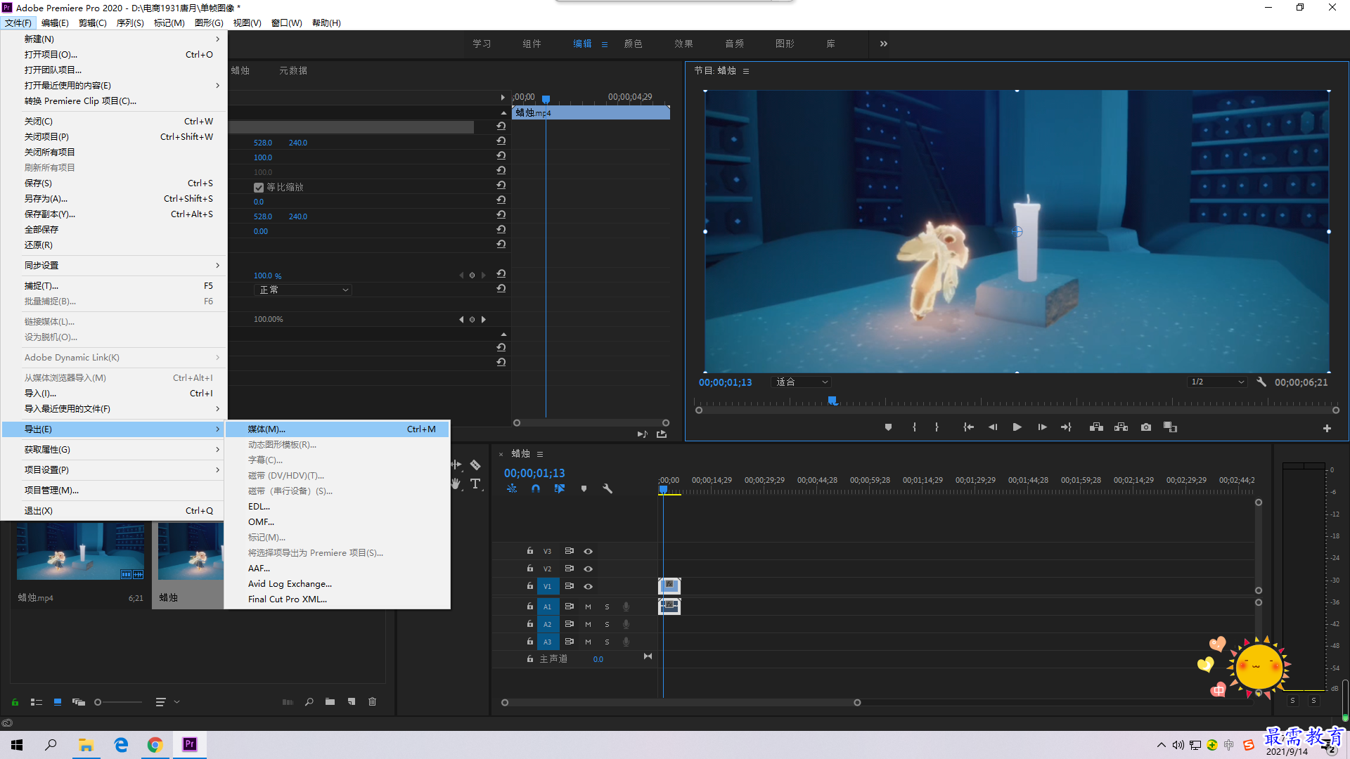Click 导入(I)... in File menu
The image size is (1350, 759).
coord(114,393)
